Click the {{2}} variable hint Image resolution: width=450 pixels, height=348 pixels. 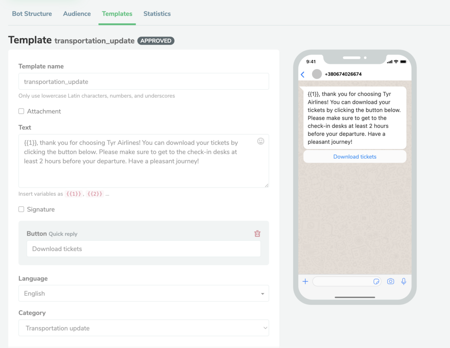95,194
